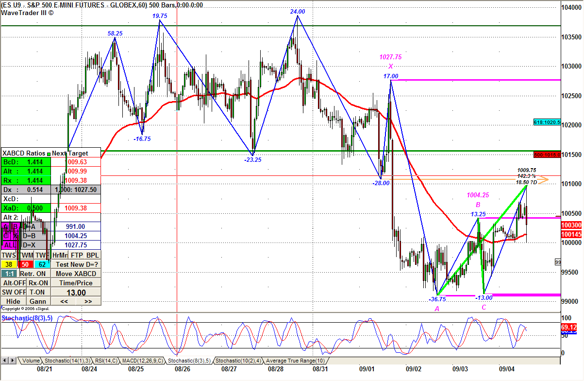Toggle the SW OFF switch
Screen dimensions: 584x381
pyautogui.click(x=14, y=292)
